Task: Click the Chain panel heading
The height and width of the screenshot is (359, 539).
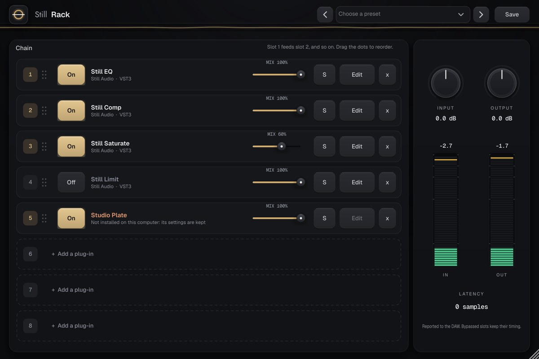Action: (x=24, y=48)
